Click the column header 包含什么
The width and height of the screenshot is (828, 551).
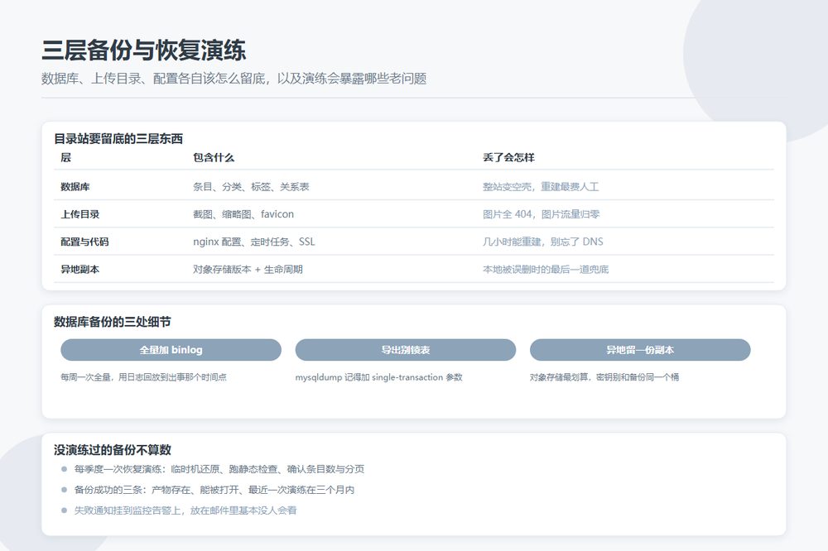(x=214, y=157)
